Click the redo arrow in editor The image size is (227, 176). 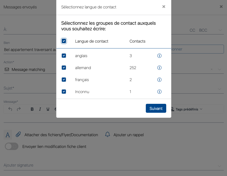click(19, 109)
